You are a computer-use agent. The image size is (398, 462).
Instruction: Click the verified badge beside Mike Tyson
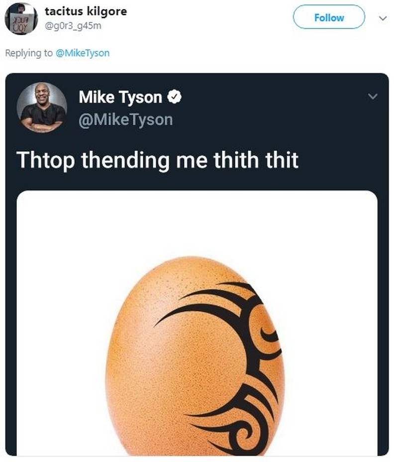(174, 98)
